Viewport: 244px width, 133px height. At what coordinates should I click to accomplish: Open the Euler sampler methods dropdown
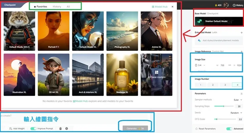pyautogui.click(x=238, y=100)
